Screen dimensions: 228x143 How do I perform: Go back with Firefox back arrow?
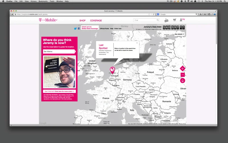tap(12, 14)
